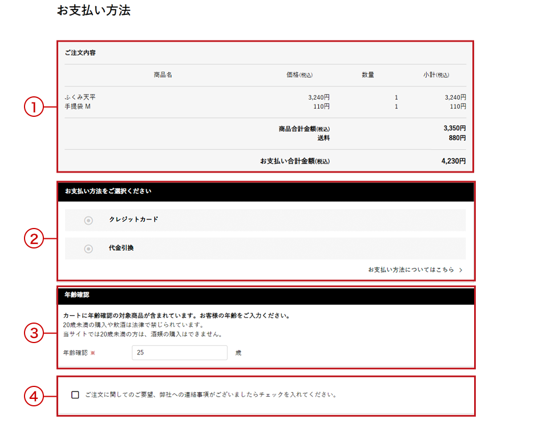Click the chevron arrow beside お支払い方法についてはこちら
The height and width of the screenshot is (428, 542).
(x=460, y=270)
